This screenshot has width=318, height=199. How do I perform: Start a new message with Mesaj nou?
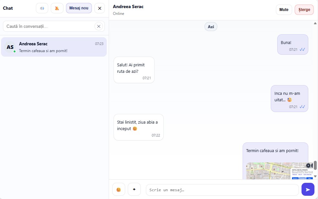79,8
